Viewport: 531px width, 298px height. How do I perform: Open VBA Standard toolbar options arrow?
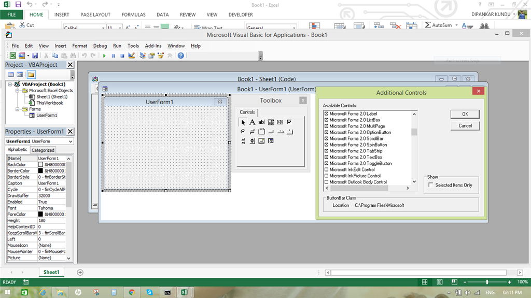[x=260, y=56]
